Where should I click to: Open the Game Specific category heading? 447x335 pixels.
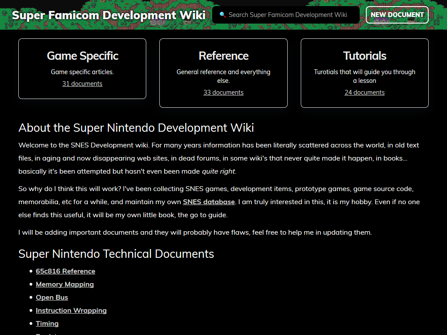[x=83, y=56]
